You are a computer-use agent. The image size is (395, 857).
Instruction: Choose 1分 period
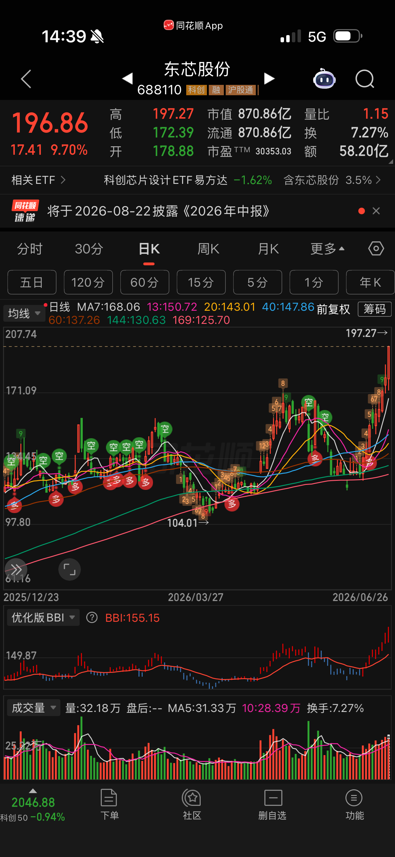click(x=314, y=282)
